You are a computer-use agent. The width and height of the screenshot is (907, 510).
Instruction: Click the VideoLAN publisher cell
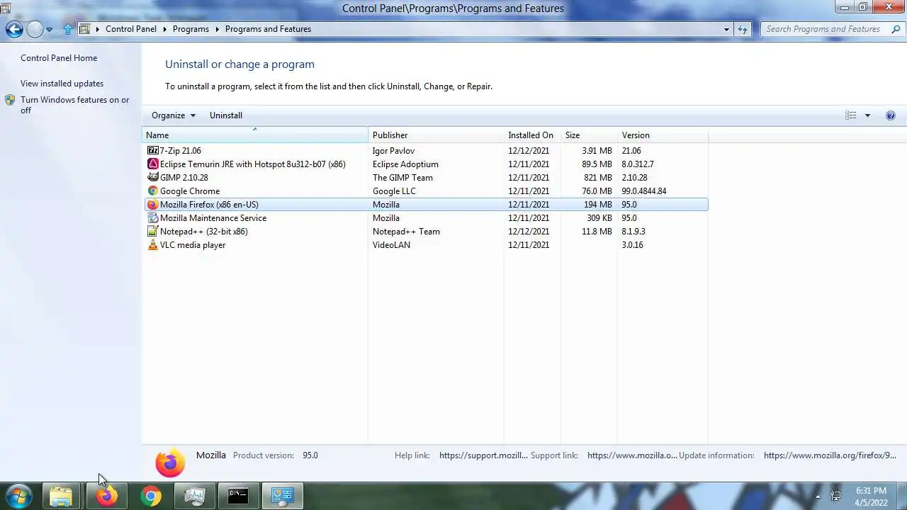391,245
